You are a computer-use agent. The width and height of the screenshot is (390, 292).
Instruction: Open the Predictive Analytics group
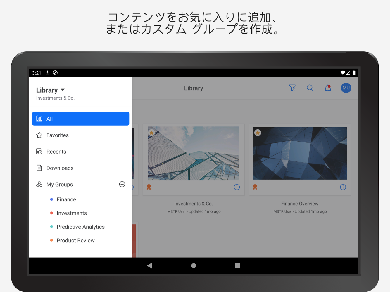pos(81,227)
